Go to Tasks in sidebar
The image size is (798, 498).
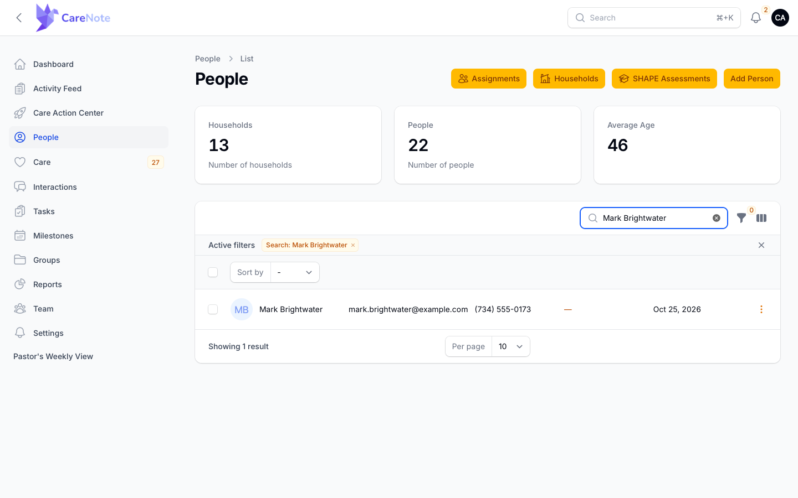[89, 211]
